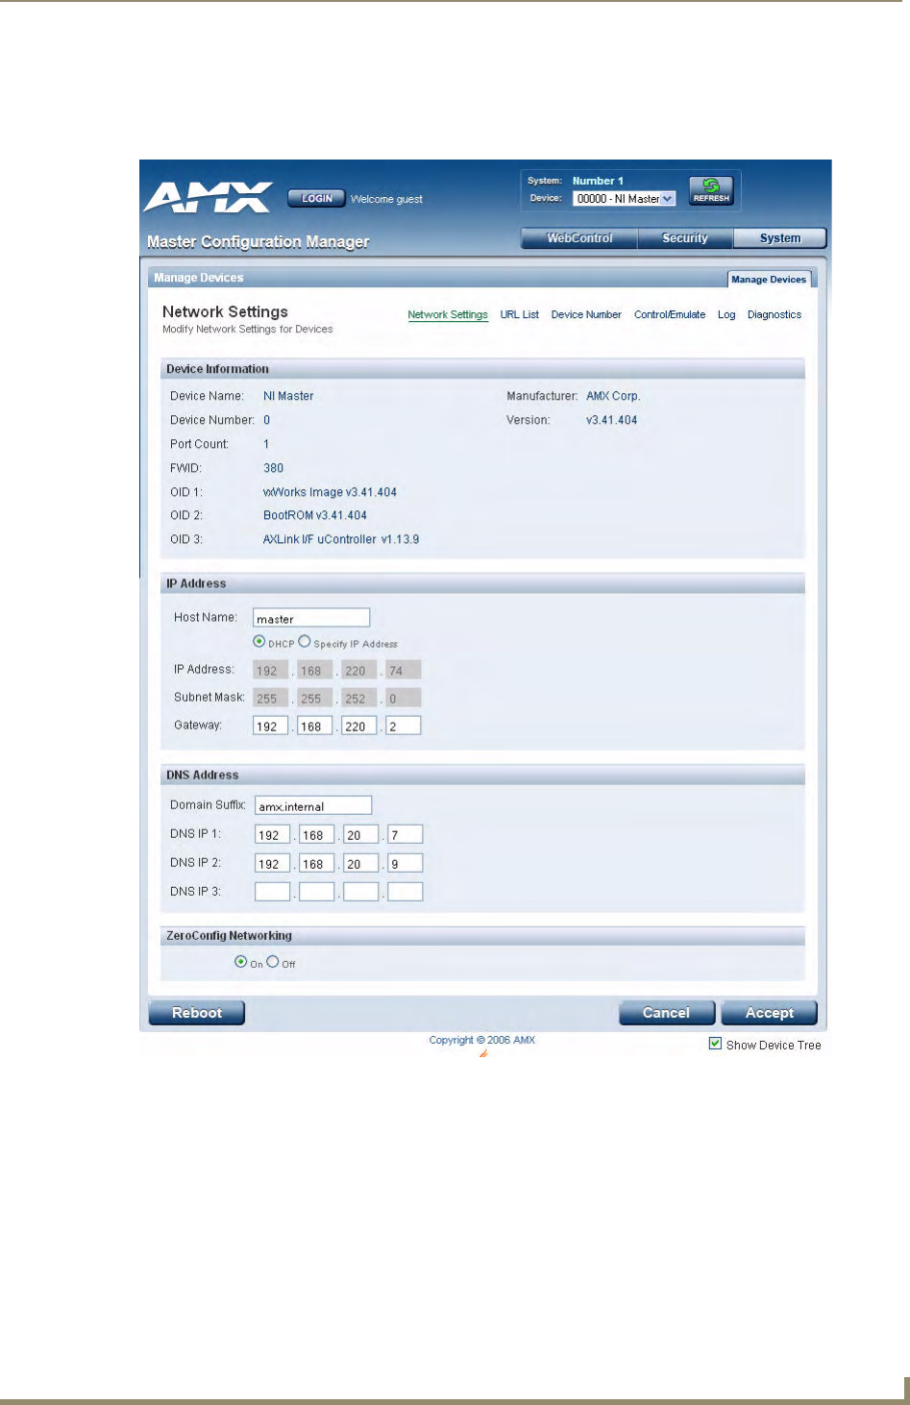This screenshot has height=1405, width=910.
Task: Open the Device Number link
Action: (586, 315)
